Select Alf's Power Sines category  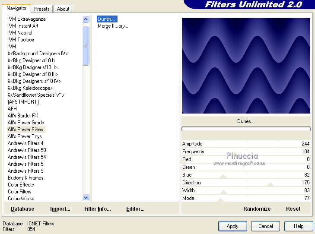click(25, 130)
